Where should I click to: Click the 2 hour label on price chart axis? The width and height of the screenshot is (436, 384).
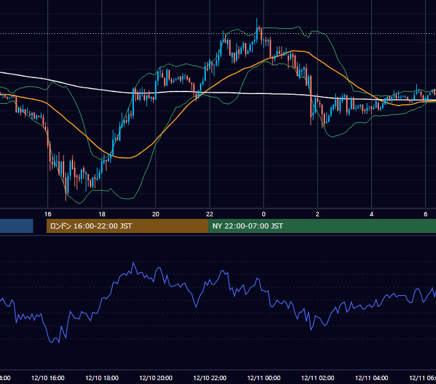click(317, 214)
